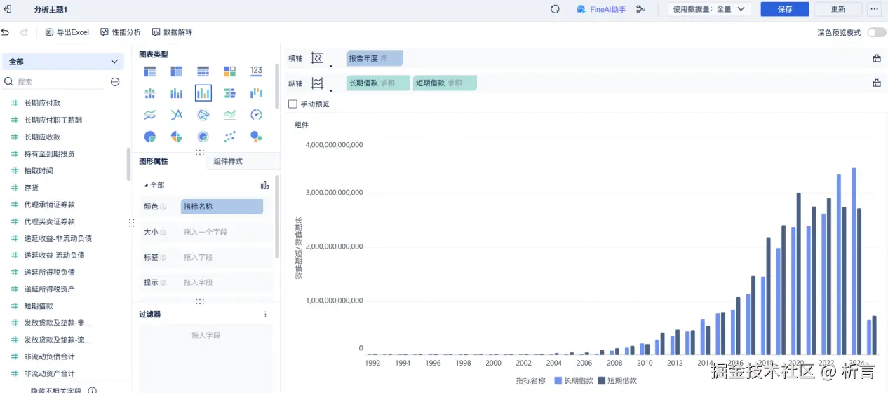Select the crossing line chart type
888x393 pixels.
click(x=176, y=115)
